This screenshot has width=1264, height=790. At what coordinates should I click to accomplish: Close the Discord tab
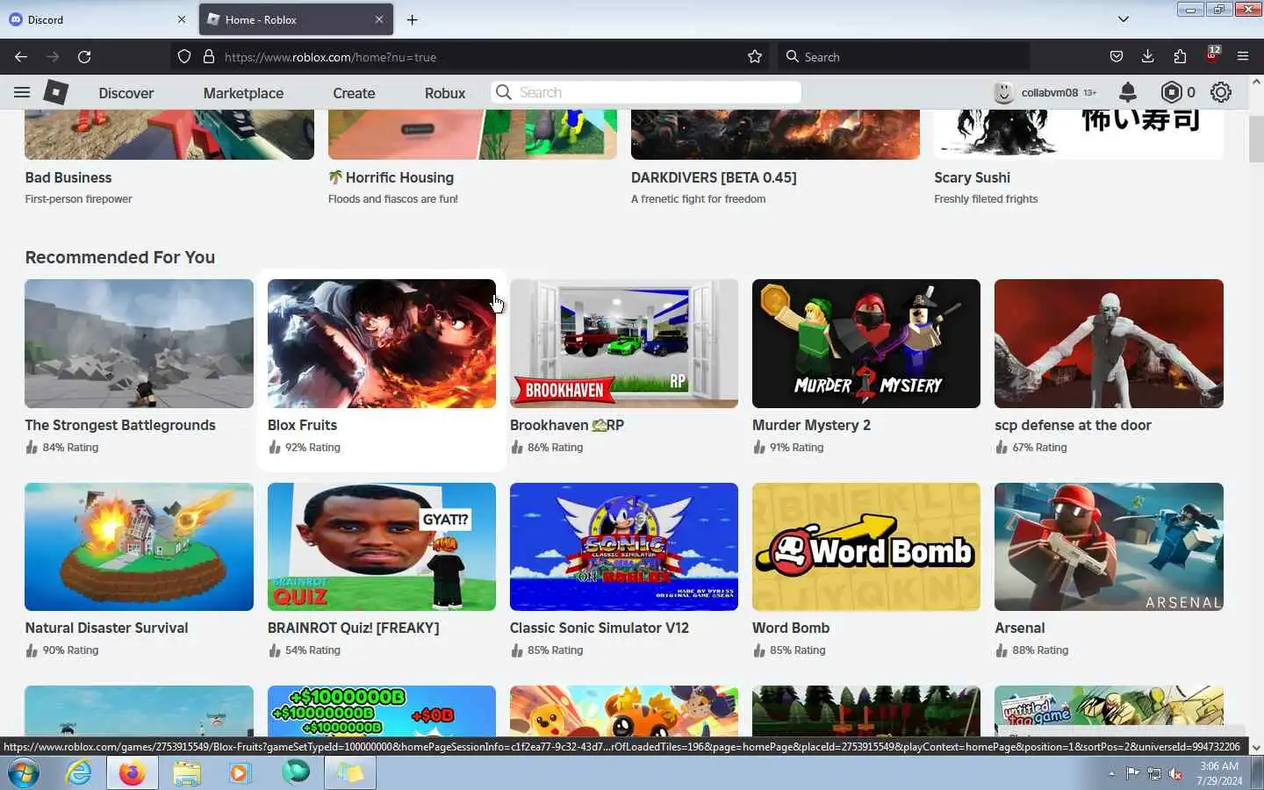182,19
